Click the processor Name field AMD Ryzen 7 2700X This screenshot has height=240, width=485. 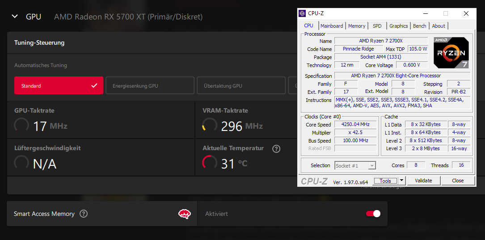381,41
